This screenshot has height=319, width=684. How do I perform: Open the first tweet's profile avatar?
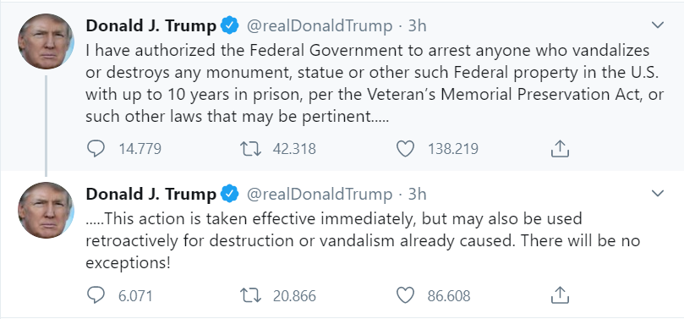(46, 41)
